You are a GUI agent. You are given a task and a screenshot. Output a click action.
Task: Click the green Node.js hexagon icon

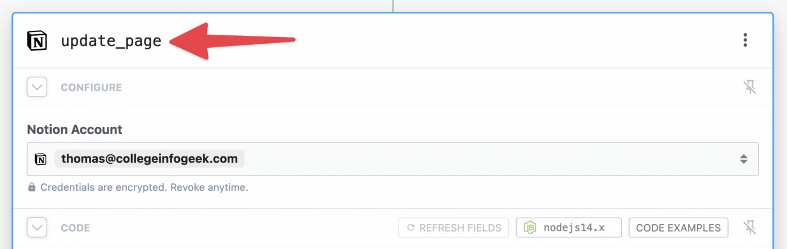point(530,228)
